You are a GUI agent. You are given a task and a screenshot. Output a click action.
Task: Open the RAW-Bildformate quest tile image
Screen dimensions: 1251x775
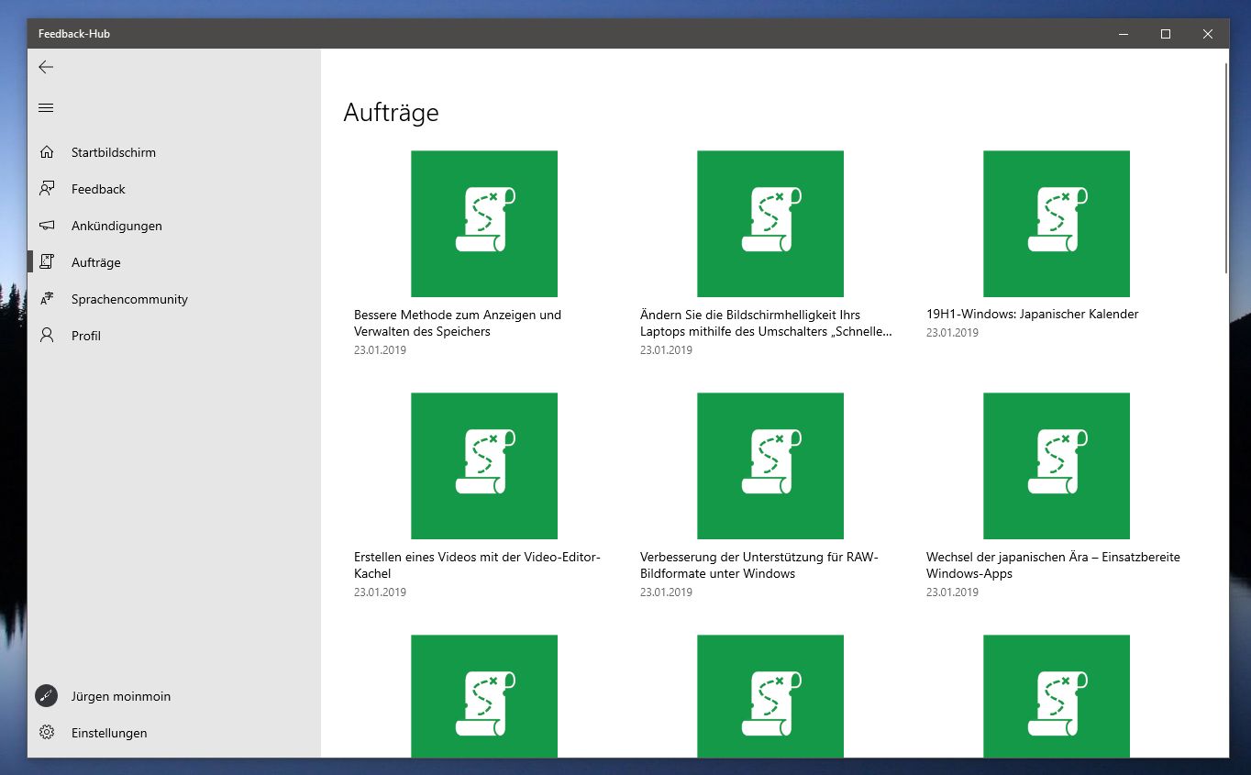click(770, 466)
